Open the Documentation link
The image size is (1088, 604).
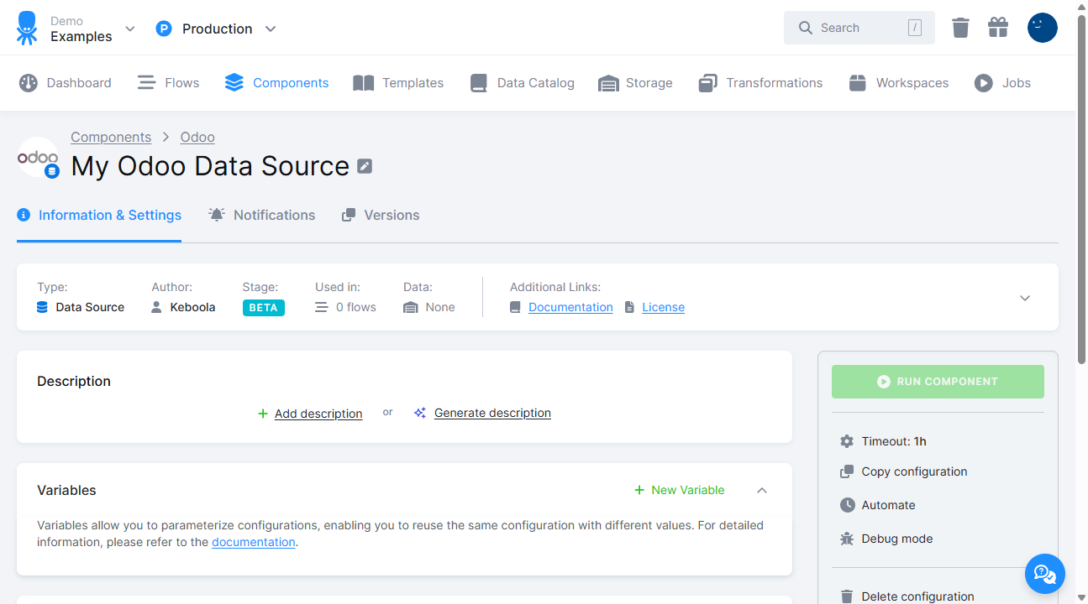tap(570, 306)
